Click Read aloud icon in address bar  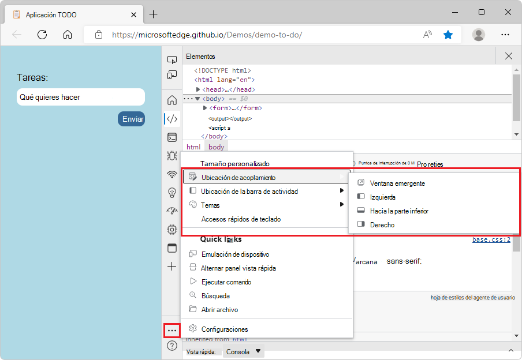(x=427, y=35)
